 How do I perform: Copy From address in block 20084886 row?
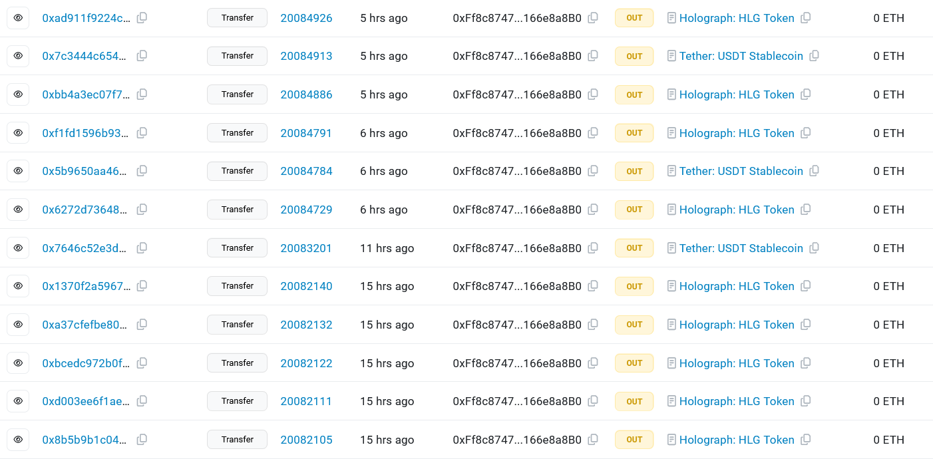[x=593, y=94]
